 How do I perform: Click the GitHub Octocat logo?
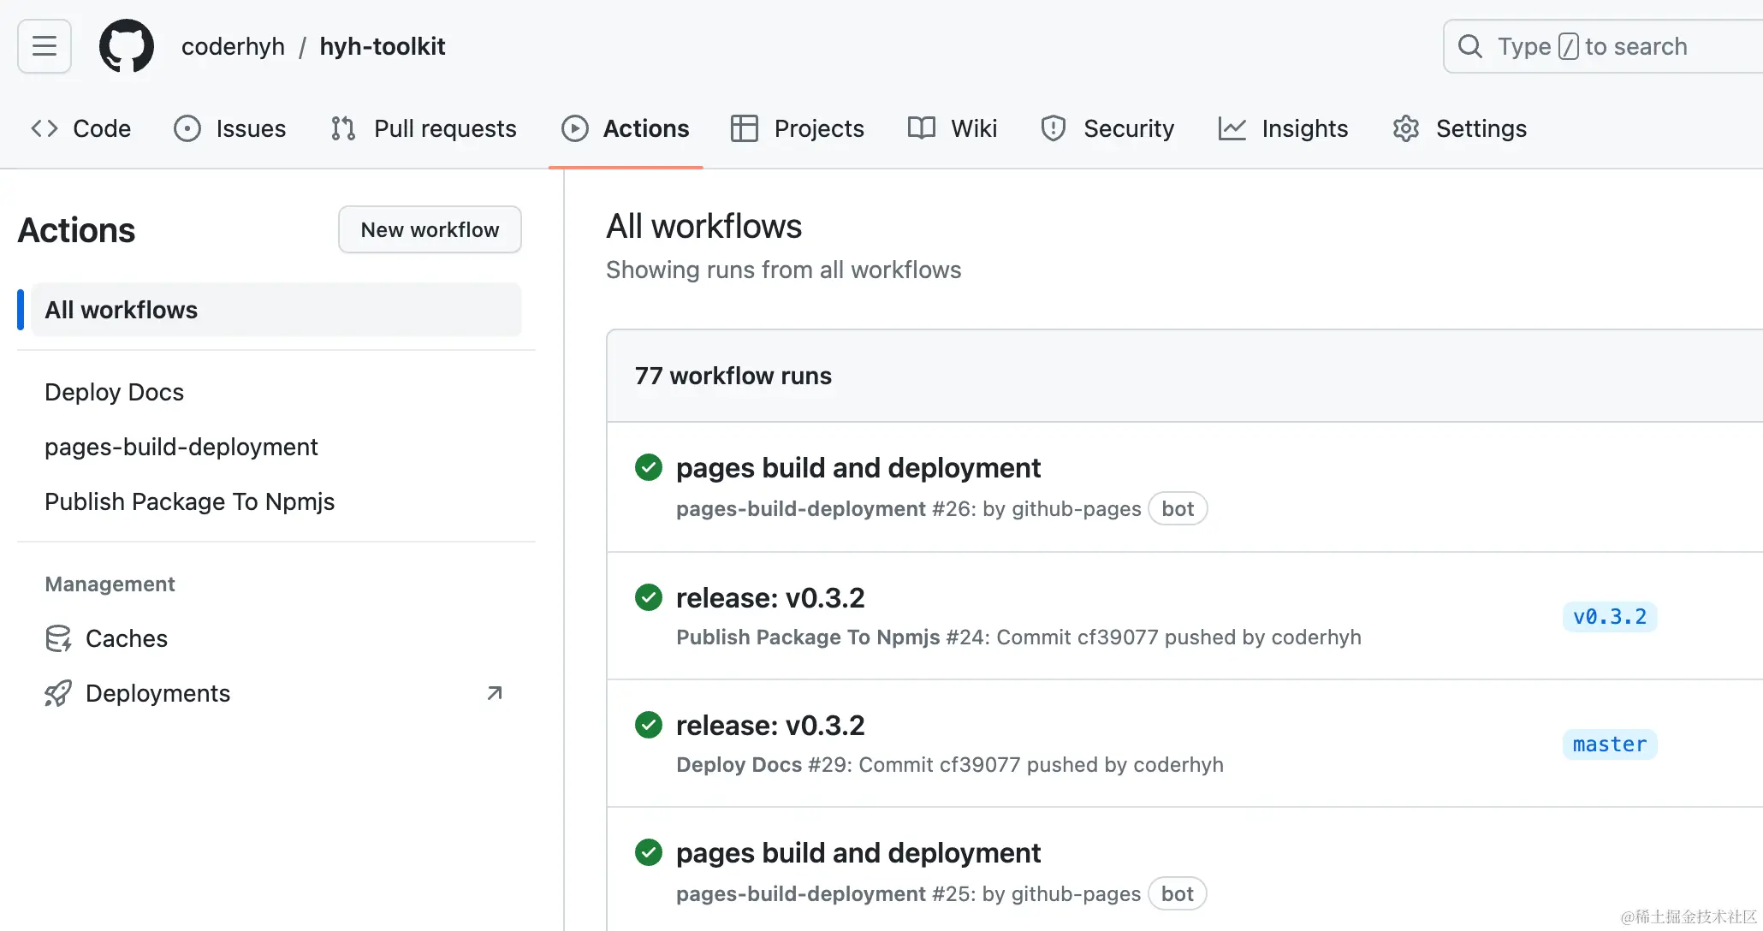pyautogui.click(x=127, y=46)
